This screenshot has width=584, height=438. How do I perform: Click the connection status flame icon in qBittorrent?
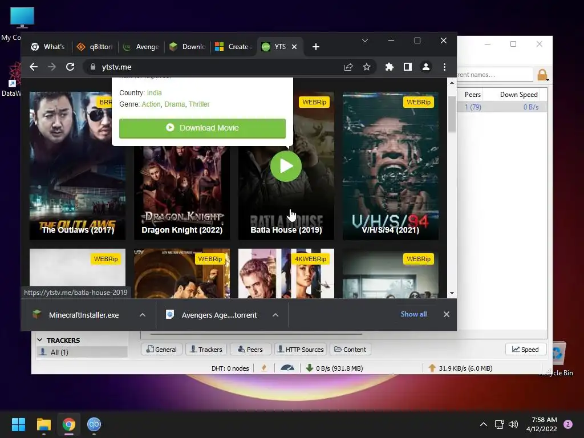(x=264, y=368)
